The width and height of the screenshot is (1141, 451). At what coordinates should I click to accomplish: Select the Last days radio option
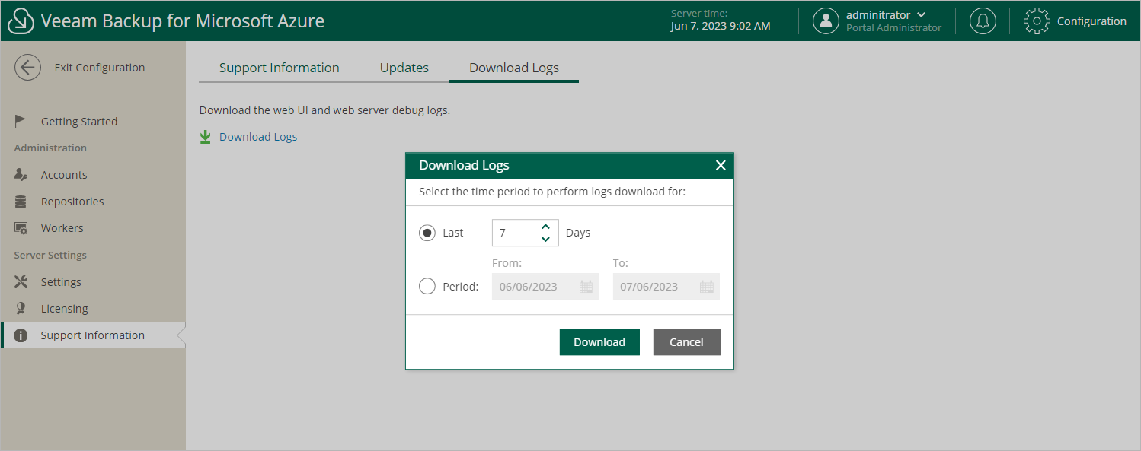coord(427,233)
